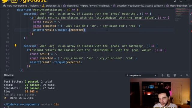
Task: Click line number 11 in gutter
Action: (x=7, y=46)
